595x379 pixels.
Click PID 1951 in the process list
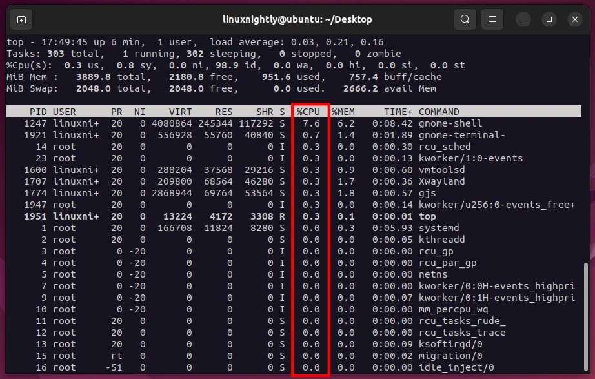(35, 216)
